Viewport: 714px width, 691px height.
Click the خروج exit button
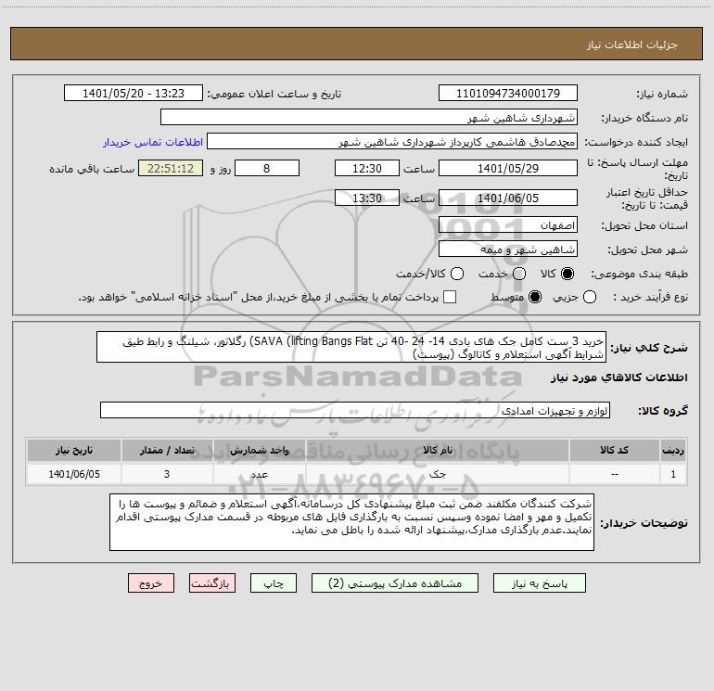151,583
